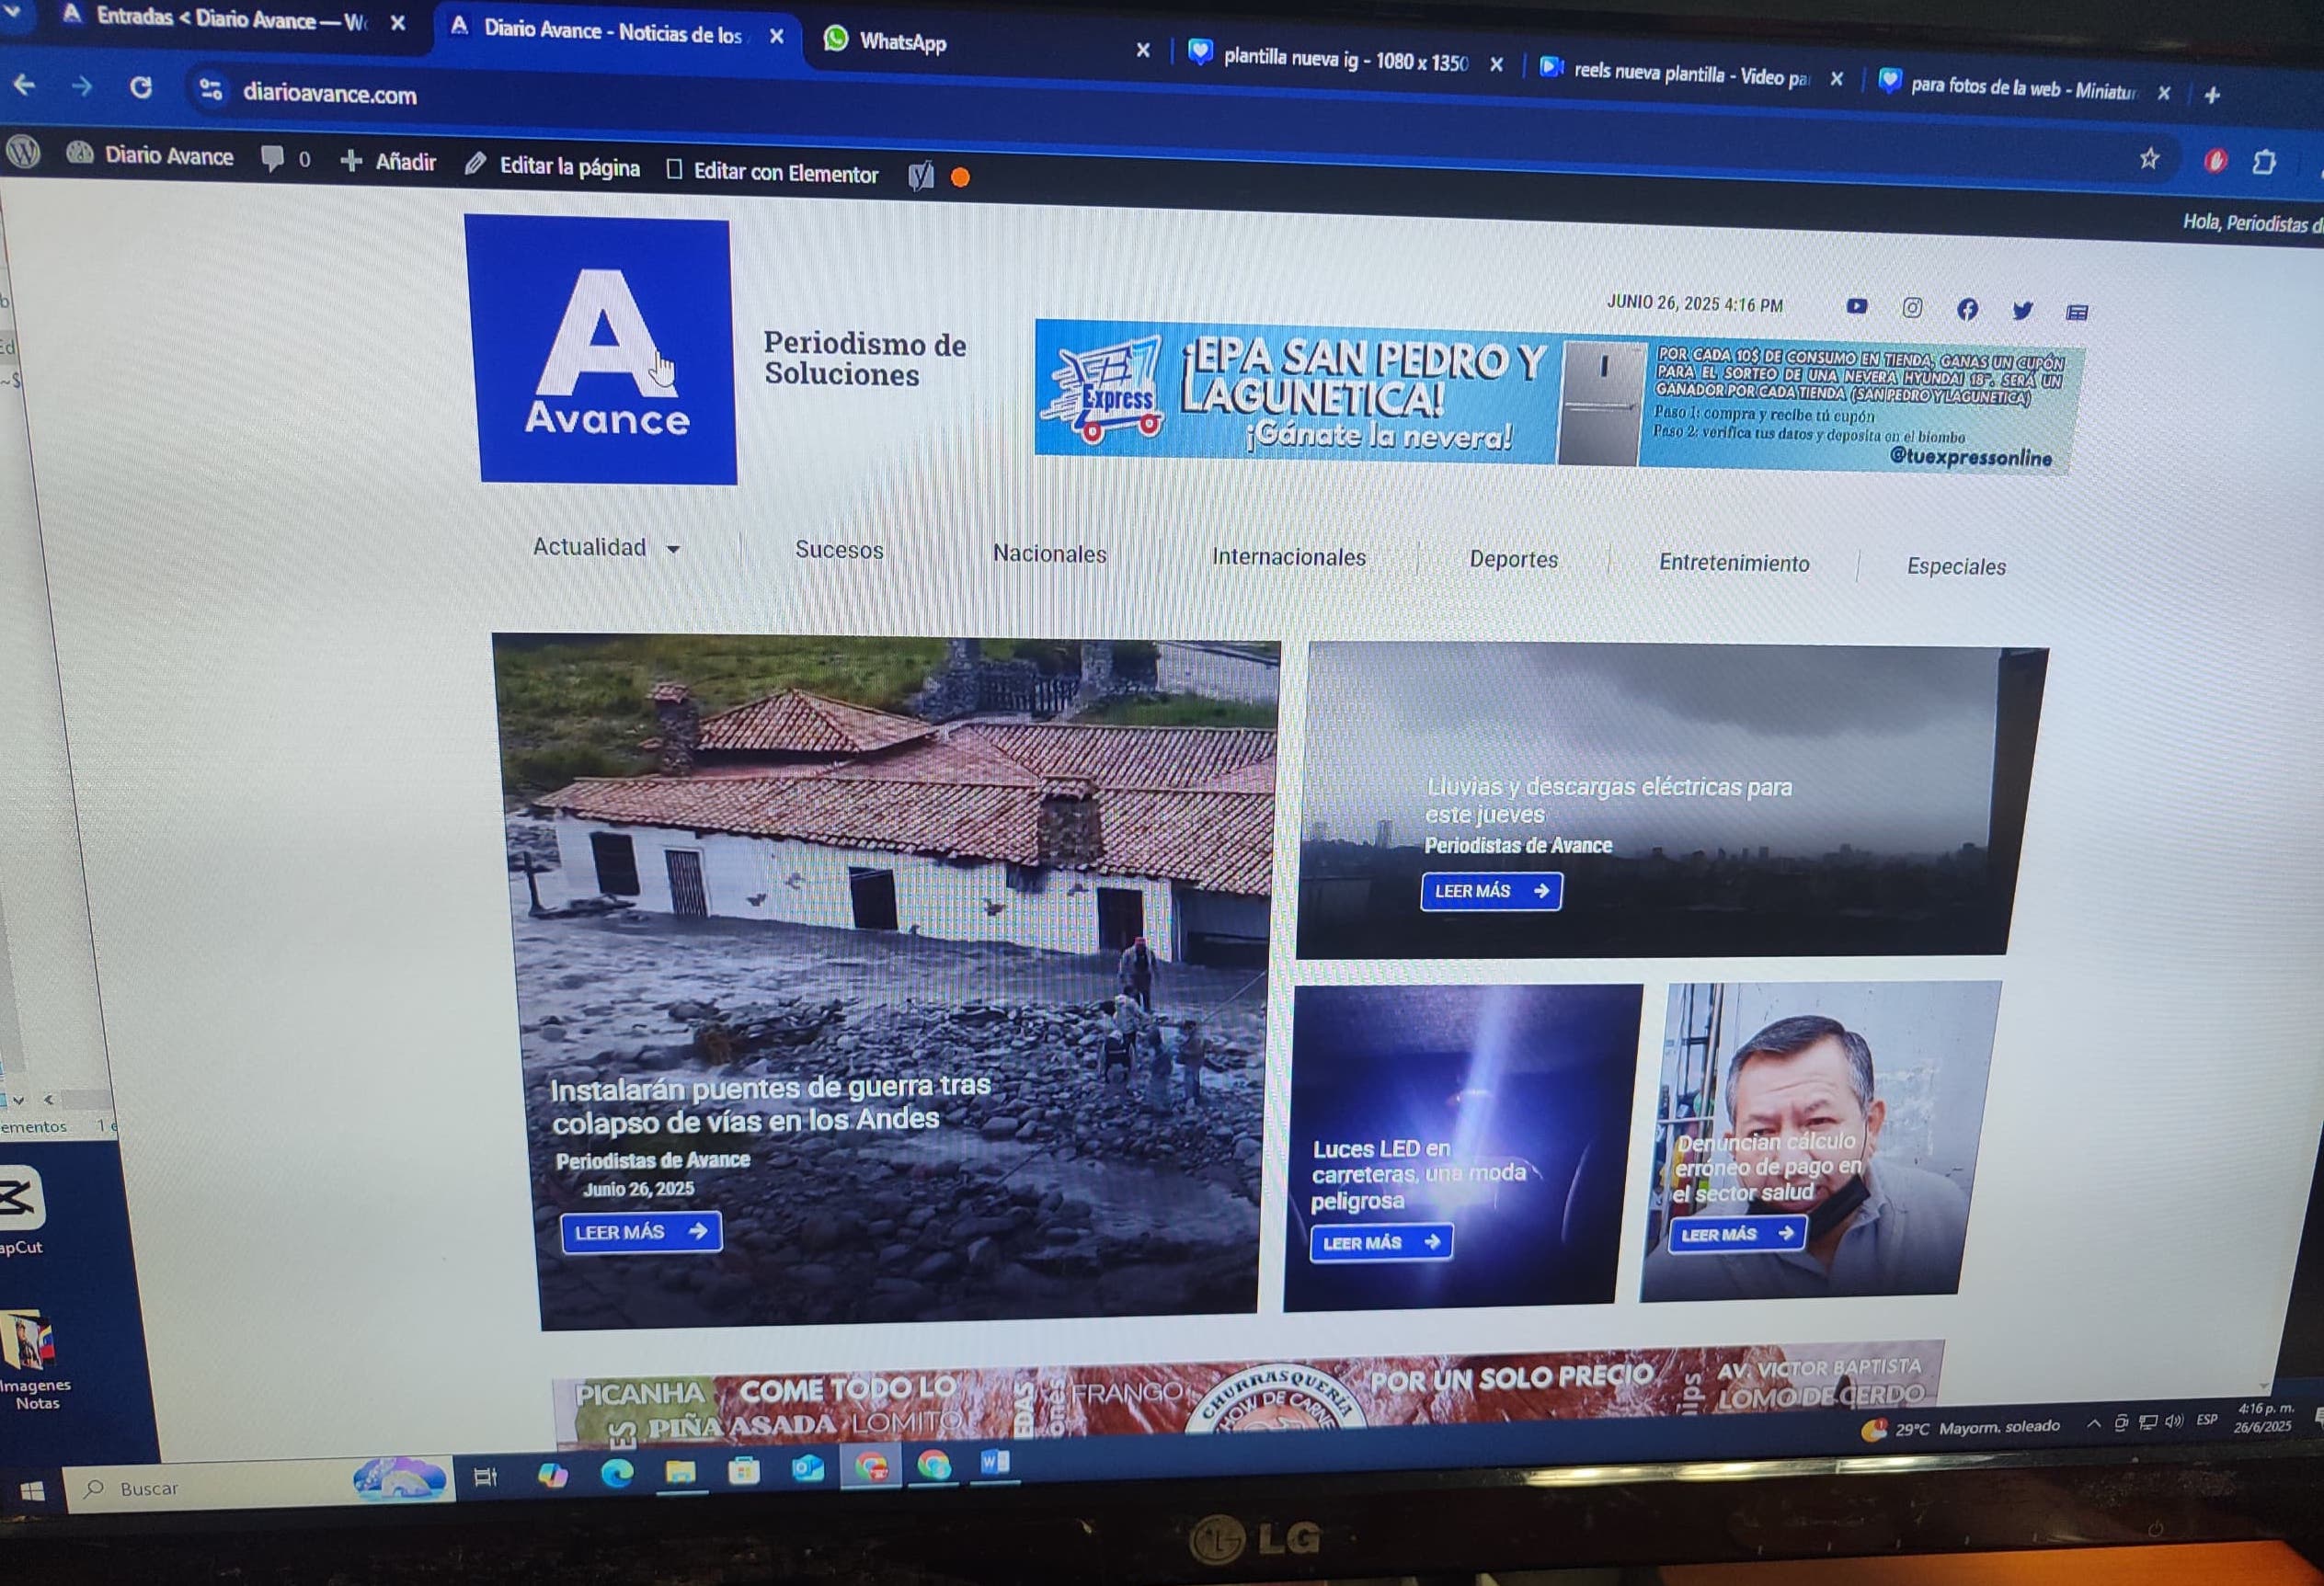Open the browser extensions puzzle icon
The height and width of the screenshot is (1586, 2324).
click(x=2264, y=162)
